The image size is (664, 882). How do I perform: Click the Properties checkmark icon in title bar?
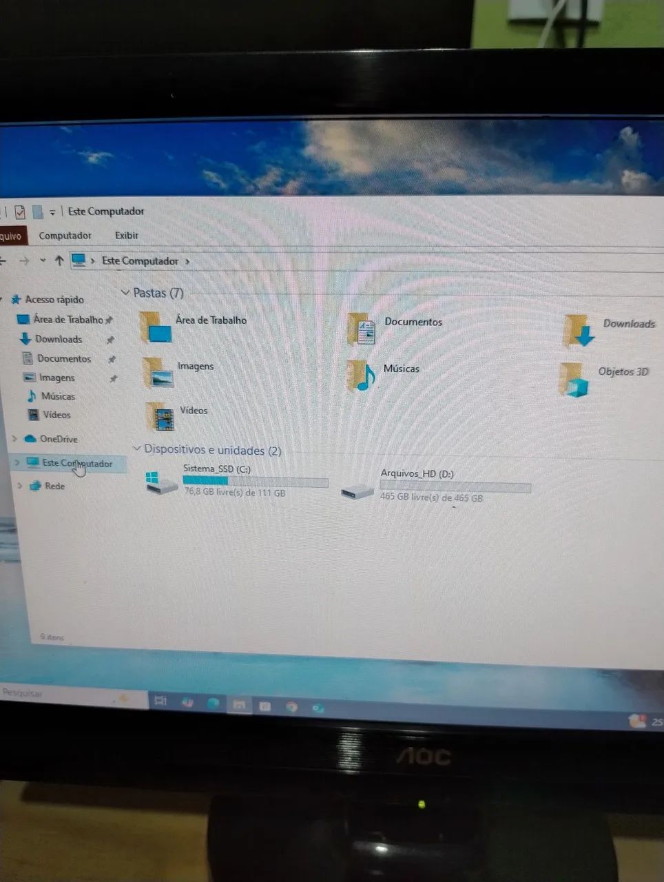tap(20, 212)
